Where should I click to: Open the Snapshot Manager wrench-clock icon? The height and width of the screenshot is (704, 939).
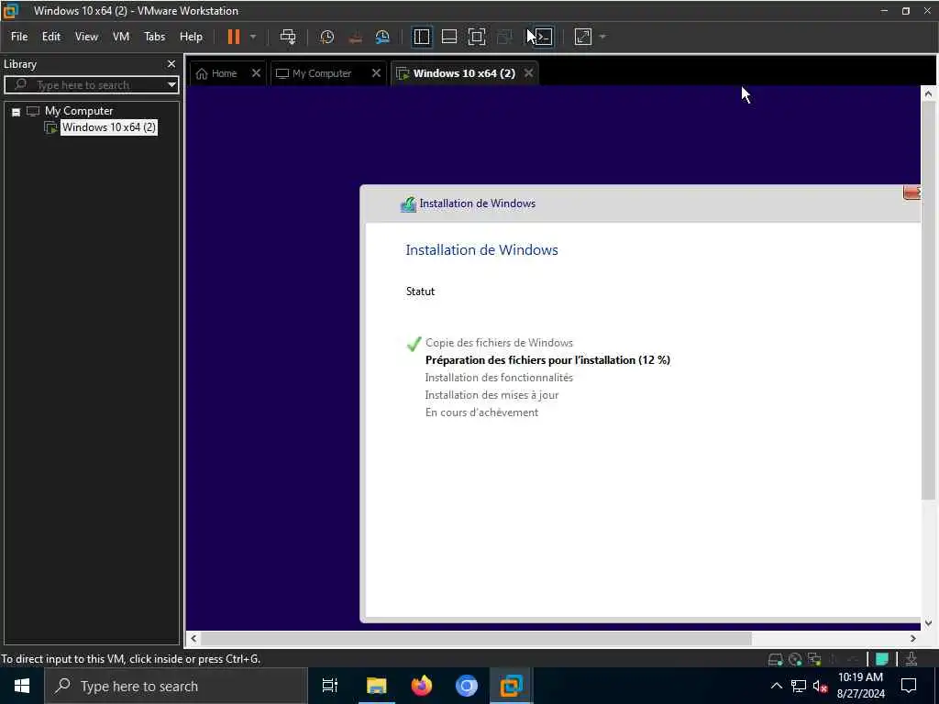382,37
